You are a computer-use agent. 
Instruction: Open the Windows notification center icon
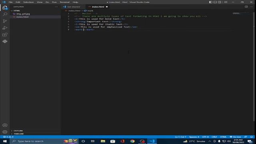click(250, 141)
